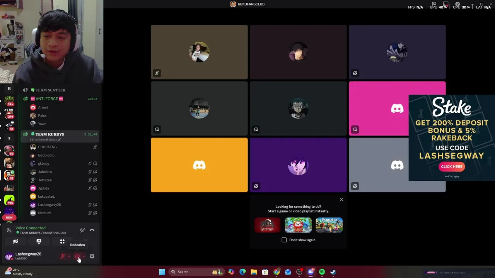Open the TEAM SCATTER voice channel
Viewport: 495px width, 278px height.
pos(60,90)
